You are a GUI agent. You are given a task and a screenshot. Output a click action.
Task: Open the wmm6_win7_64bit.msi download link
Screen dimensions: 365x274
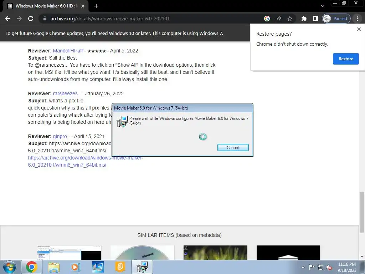85,161
